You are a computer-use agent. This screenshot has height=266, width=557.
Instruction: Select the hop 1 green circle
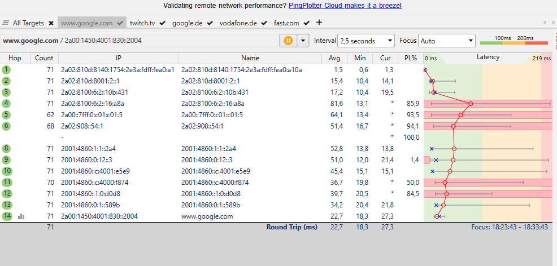[6, 70]
